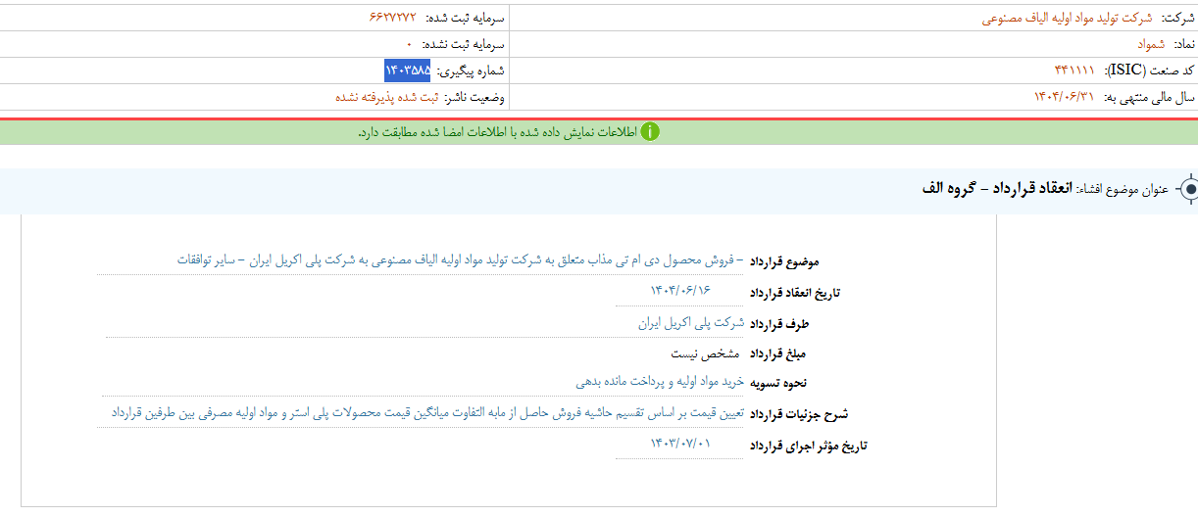
Task: Click the unregistered capital value zero
Action: (409, 45)
